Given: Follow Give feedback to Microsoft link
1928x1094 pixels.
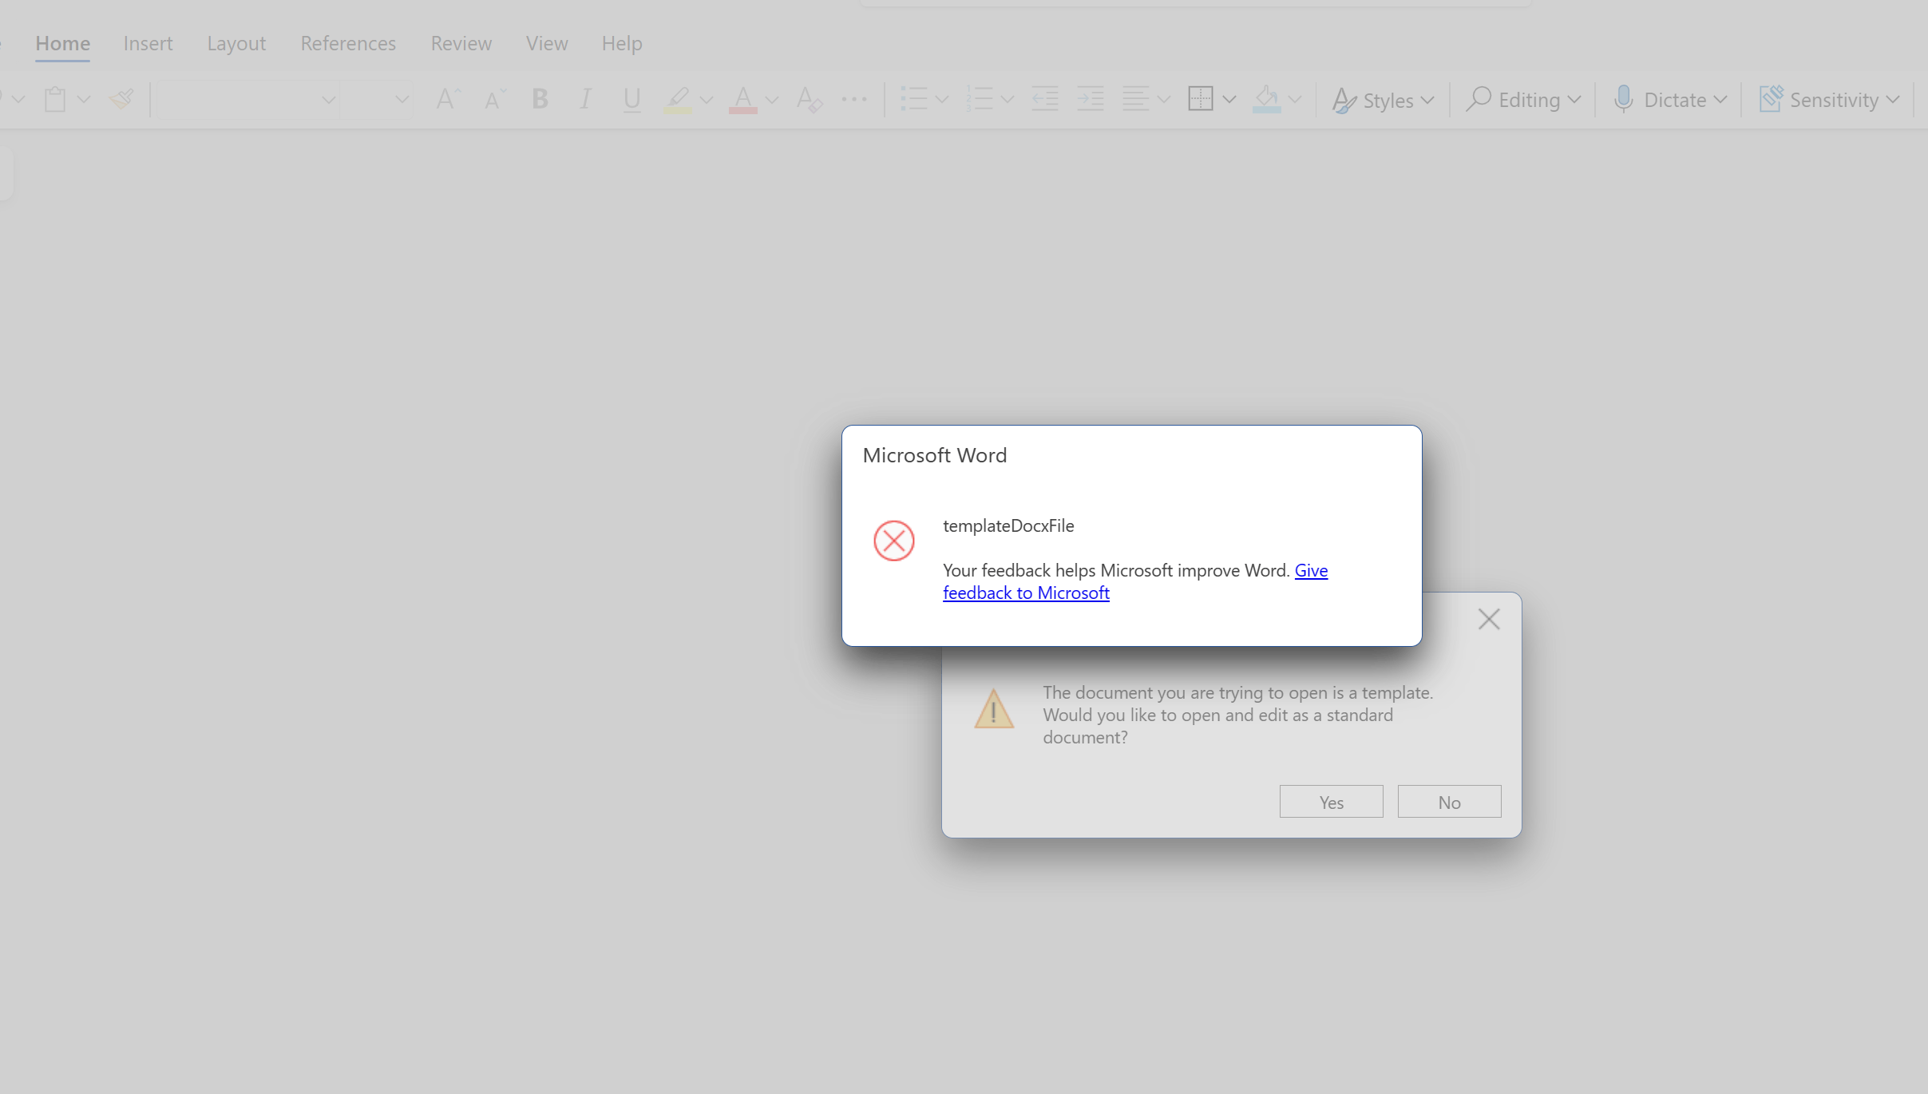Looking at the screenshot, I should click(x=1135, y=581).
